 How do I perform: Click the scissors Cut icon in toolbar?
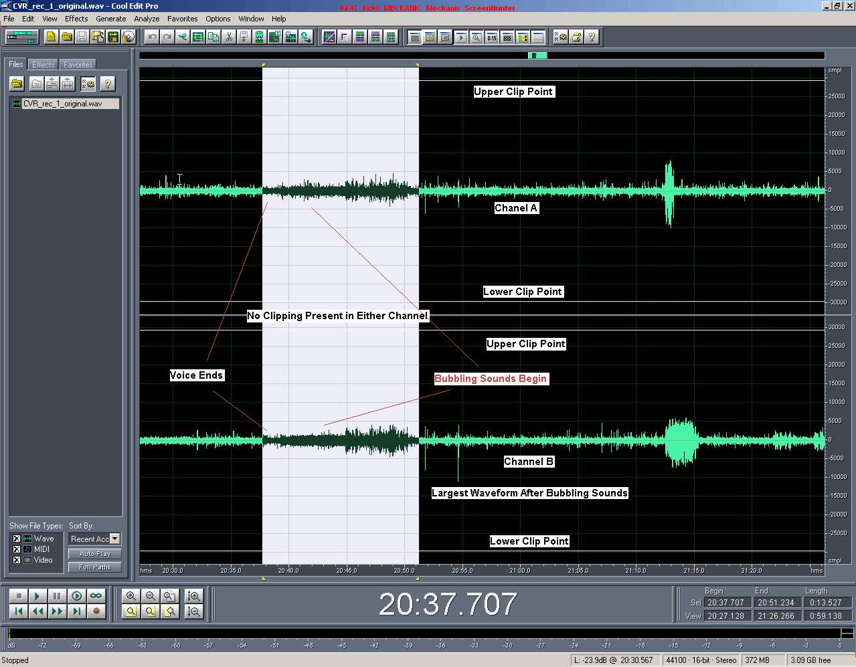229,37
